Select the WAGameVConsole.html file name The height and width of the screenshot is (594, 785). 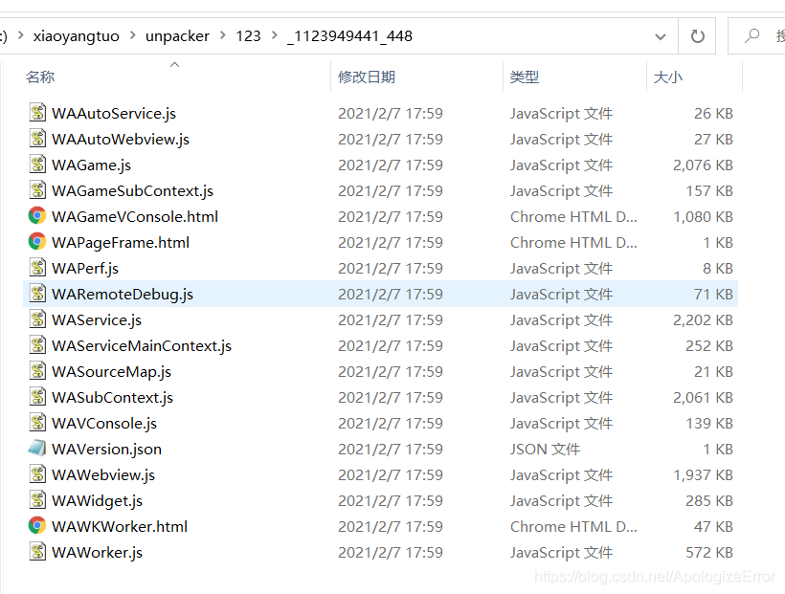135,217
